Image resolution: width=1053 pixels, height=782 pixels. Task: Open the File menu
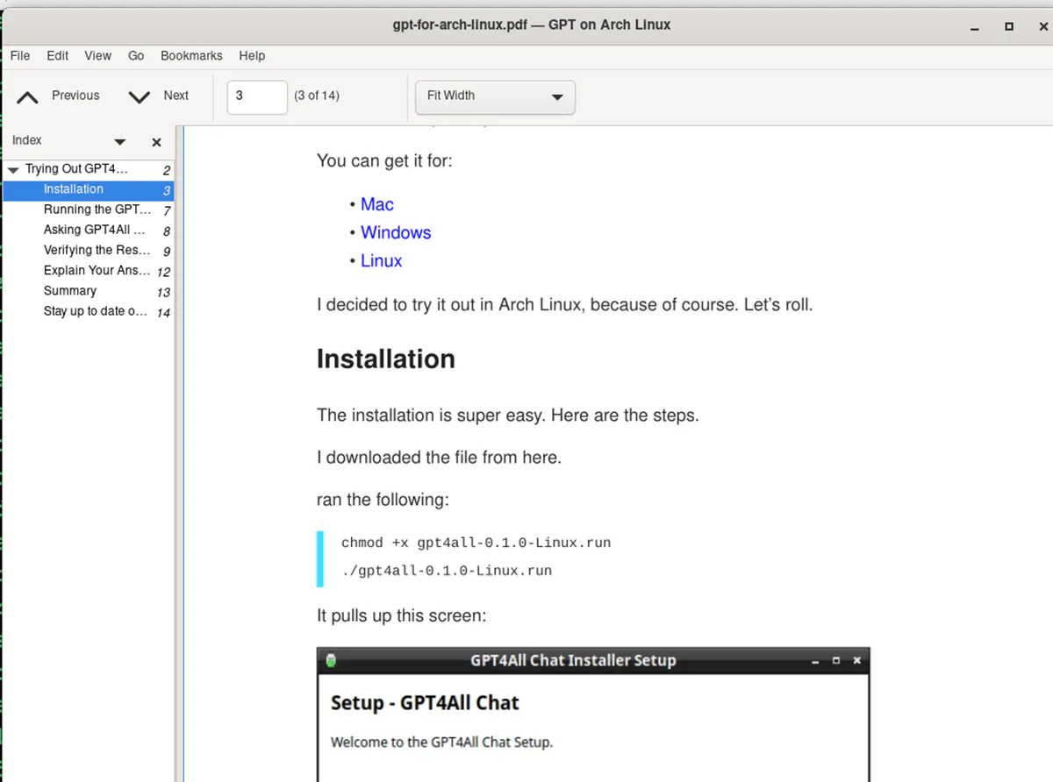click(20, 55)
